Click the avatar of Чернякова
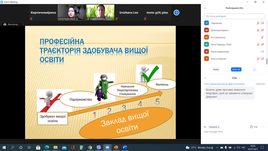The image size is (268, 151). 206,23
